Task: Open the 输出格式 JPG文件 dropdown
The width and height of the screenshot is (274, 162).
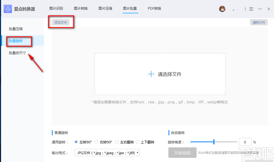Action: point(107,153)
